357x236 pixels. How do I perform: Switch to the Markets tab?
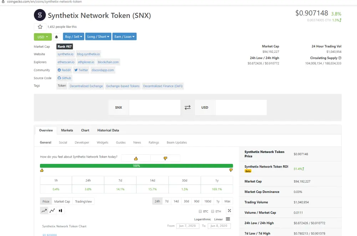click(x=67, y=130)
